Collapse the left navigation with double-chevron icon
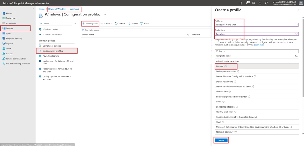Viewport: 304px width, 146px height. [33, 8]
